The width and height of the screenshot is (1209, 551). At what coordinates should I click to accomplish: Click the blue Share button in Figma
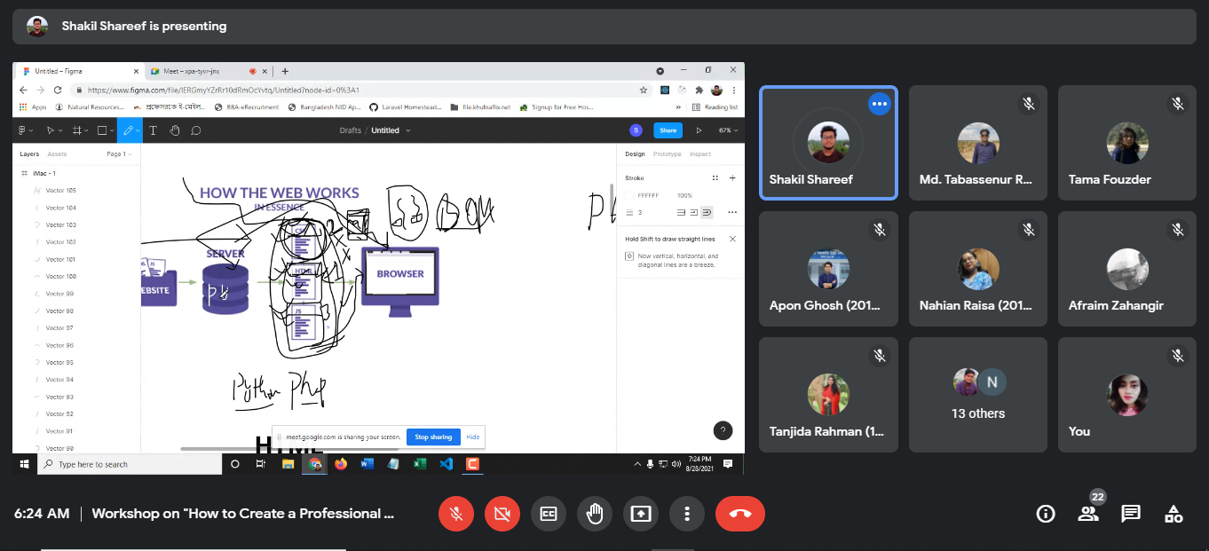668,130
